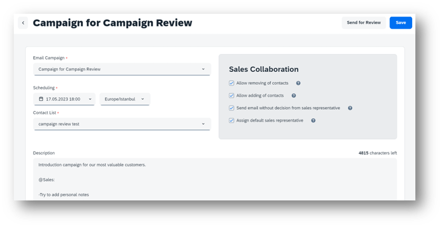Click inside the Description text area
Image resolution: width=443 pixels, height=228 pixels.
212,180
